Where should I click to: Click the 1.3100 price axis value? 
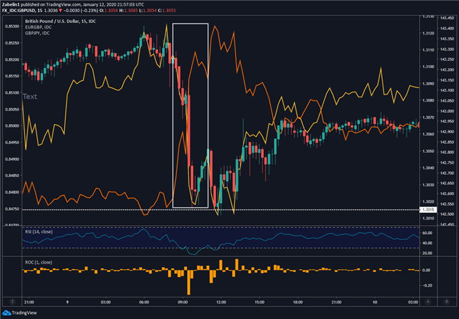click(x=428, y=67)
